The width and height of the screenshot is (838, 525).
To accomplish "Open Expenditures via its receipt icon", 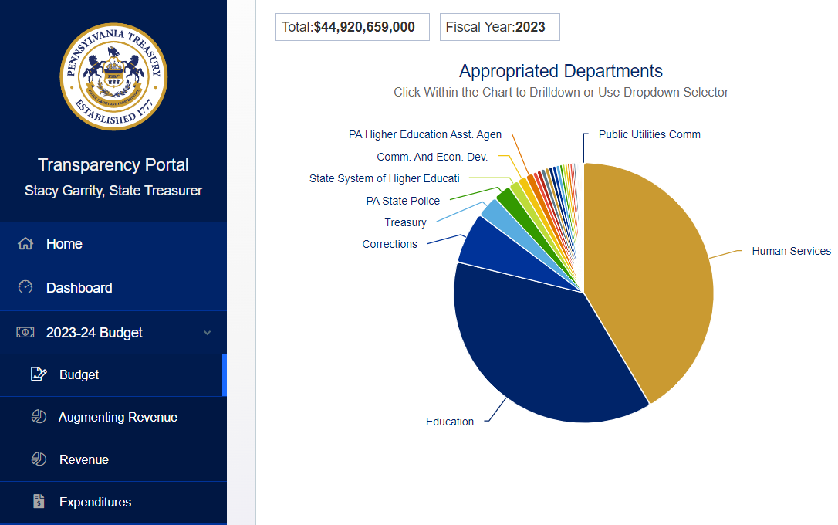I will pos(39,502).
